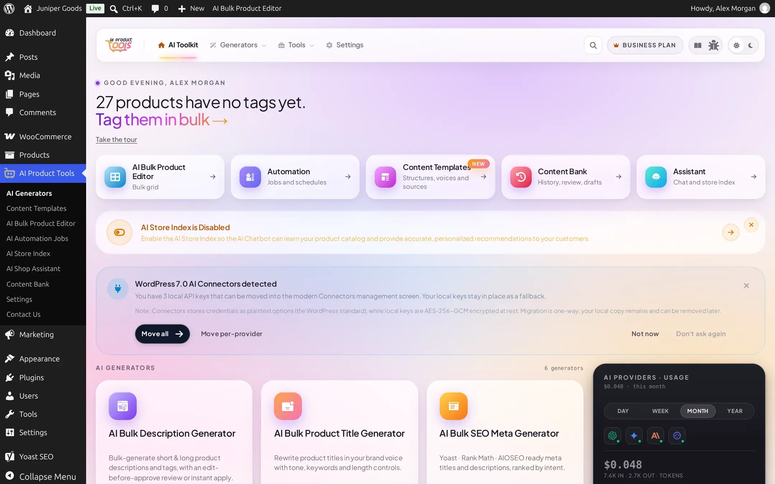Click the WordPress logo in admin bar
The width and height of the screenshot is (775, 484).
tap(9, 8)
